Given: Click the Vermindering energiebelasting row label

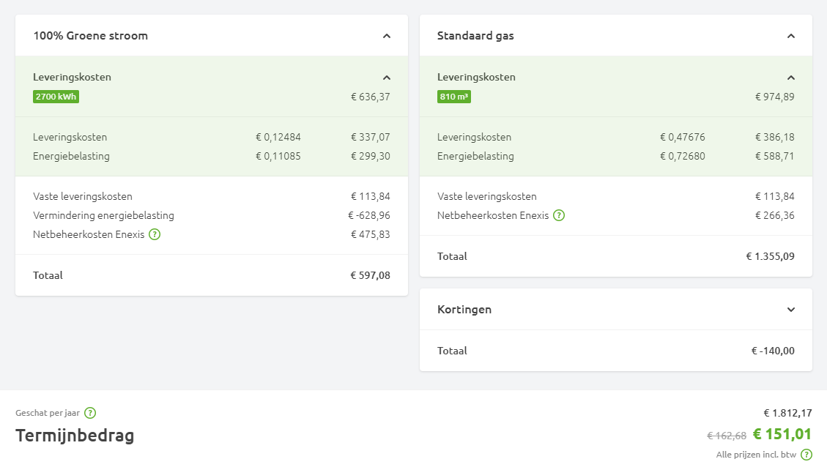Looking at the screenshot, I should point(103,216).
